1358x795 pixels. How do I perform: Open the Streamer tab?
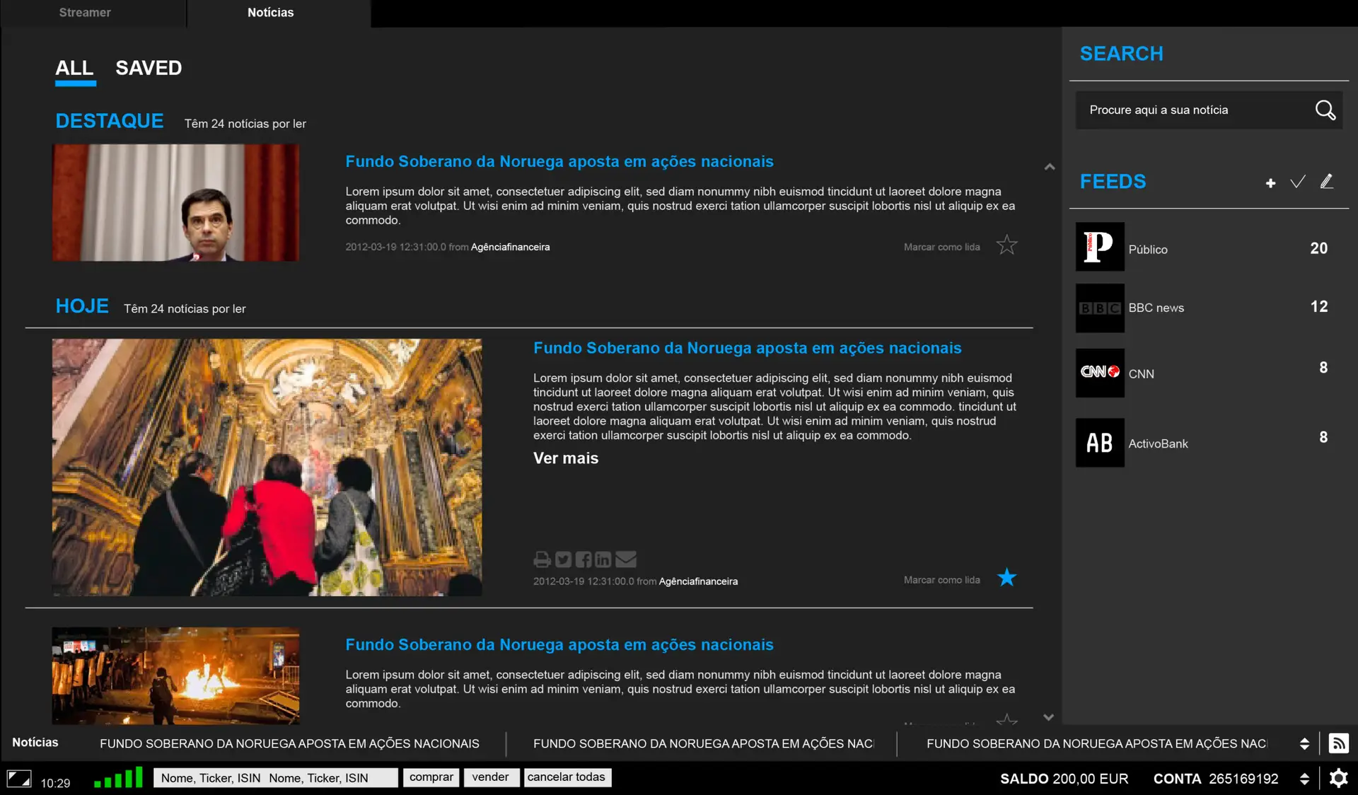click(85, 13)
